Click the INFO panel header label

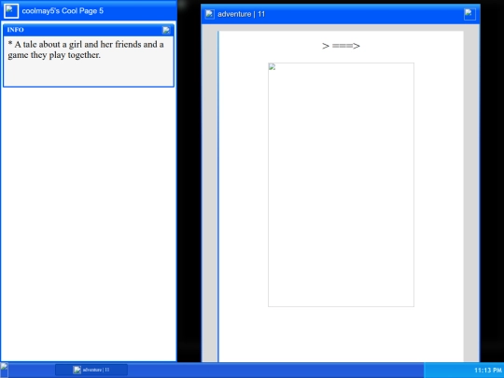click(x=16, y=30)
